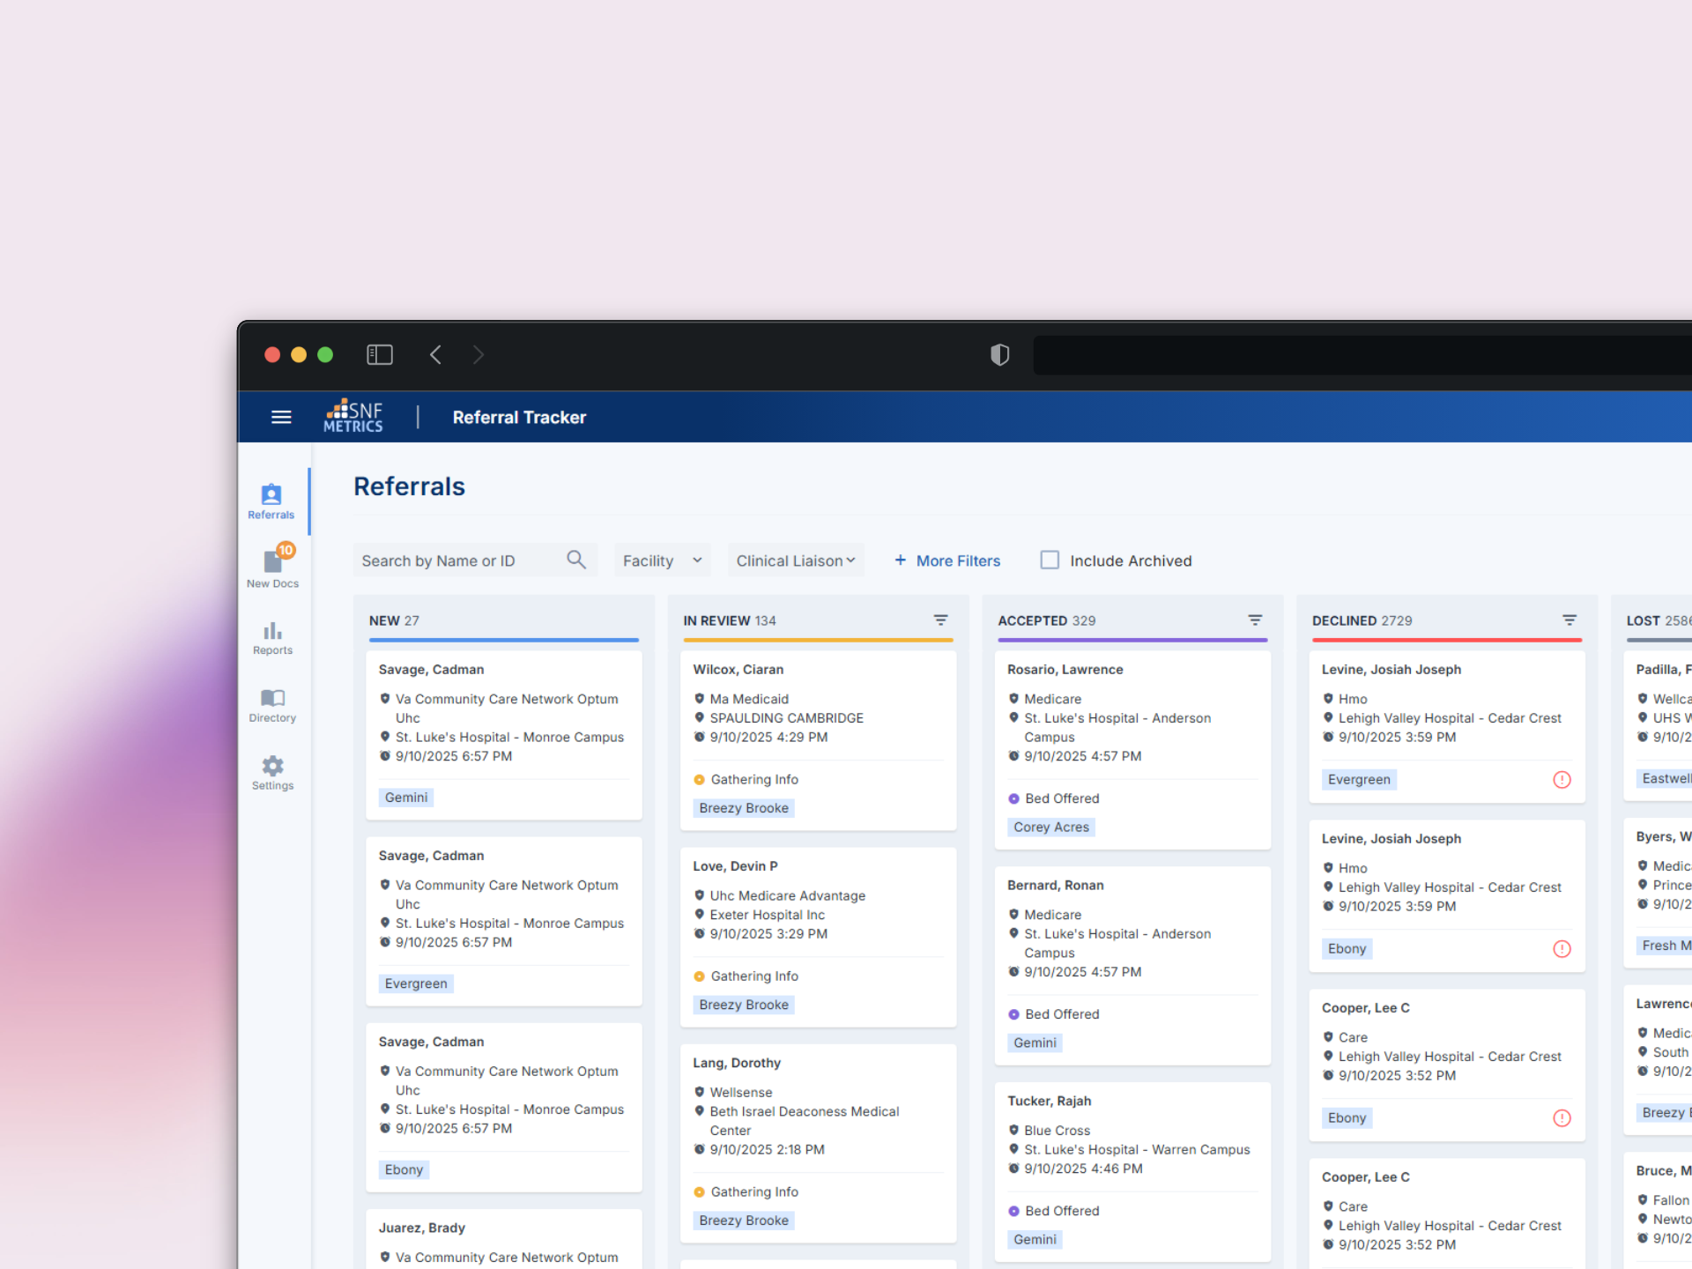Click the search magnifier icon
Image resolution: width=1692 pixels, height=1269 pixels.
coord(576,560)
